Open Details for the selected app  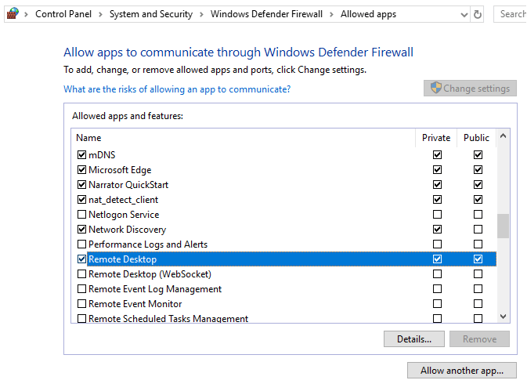pyautogui.click(x=414, y=339)
